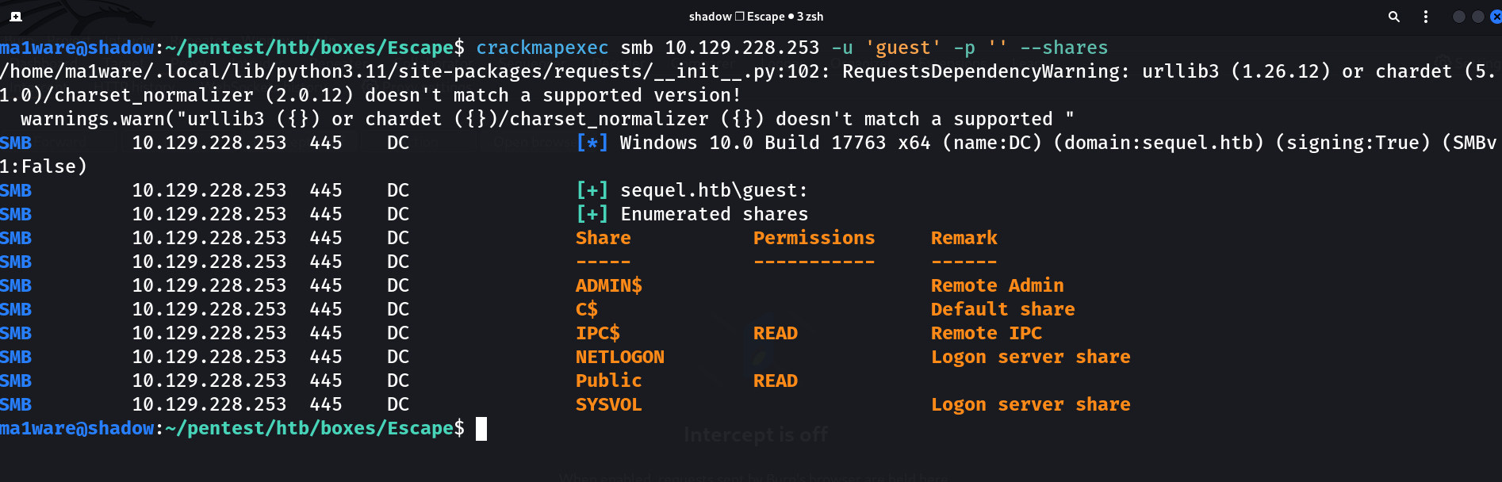Select the NETLOGON share name
The height and width of the screenshot is (482, 1502).
(620, 357)
